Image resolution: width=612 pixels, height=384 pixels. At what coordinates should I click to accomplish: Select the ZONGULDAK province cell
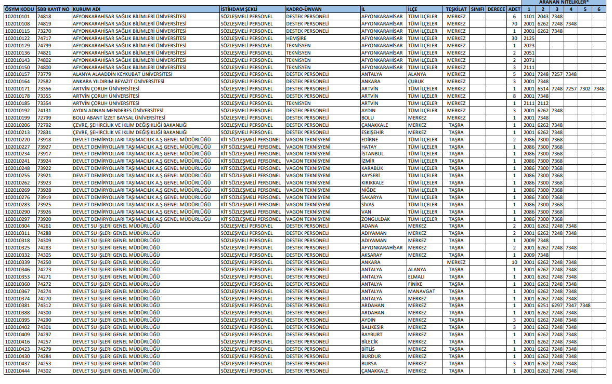[x=375, y=219]
